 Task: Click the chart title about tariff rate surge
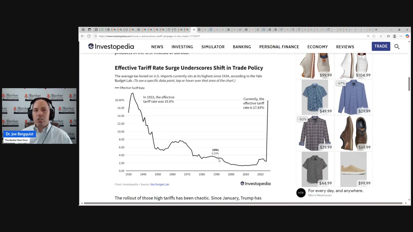[189, 68]
